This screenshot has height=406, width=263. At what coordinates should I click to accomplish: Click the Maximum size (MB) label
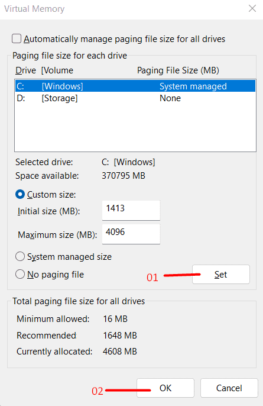[x=57, y=235]
